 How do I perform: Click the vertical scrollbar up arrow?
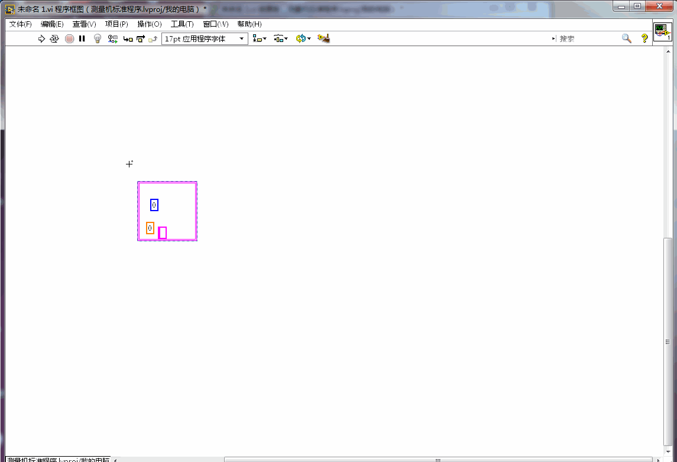point(668,51)
